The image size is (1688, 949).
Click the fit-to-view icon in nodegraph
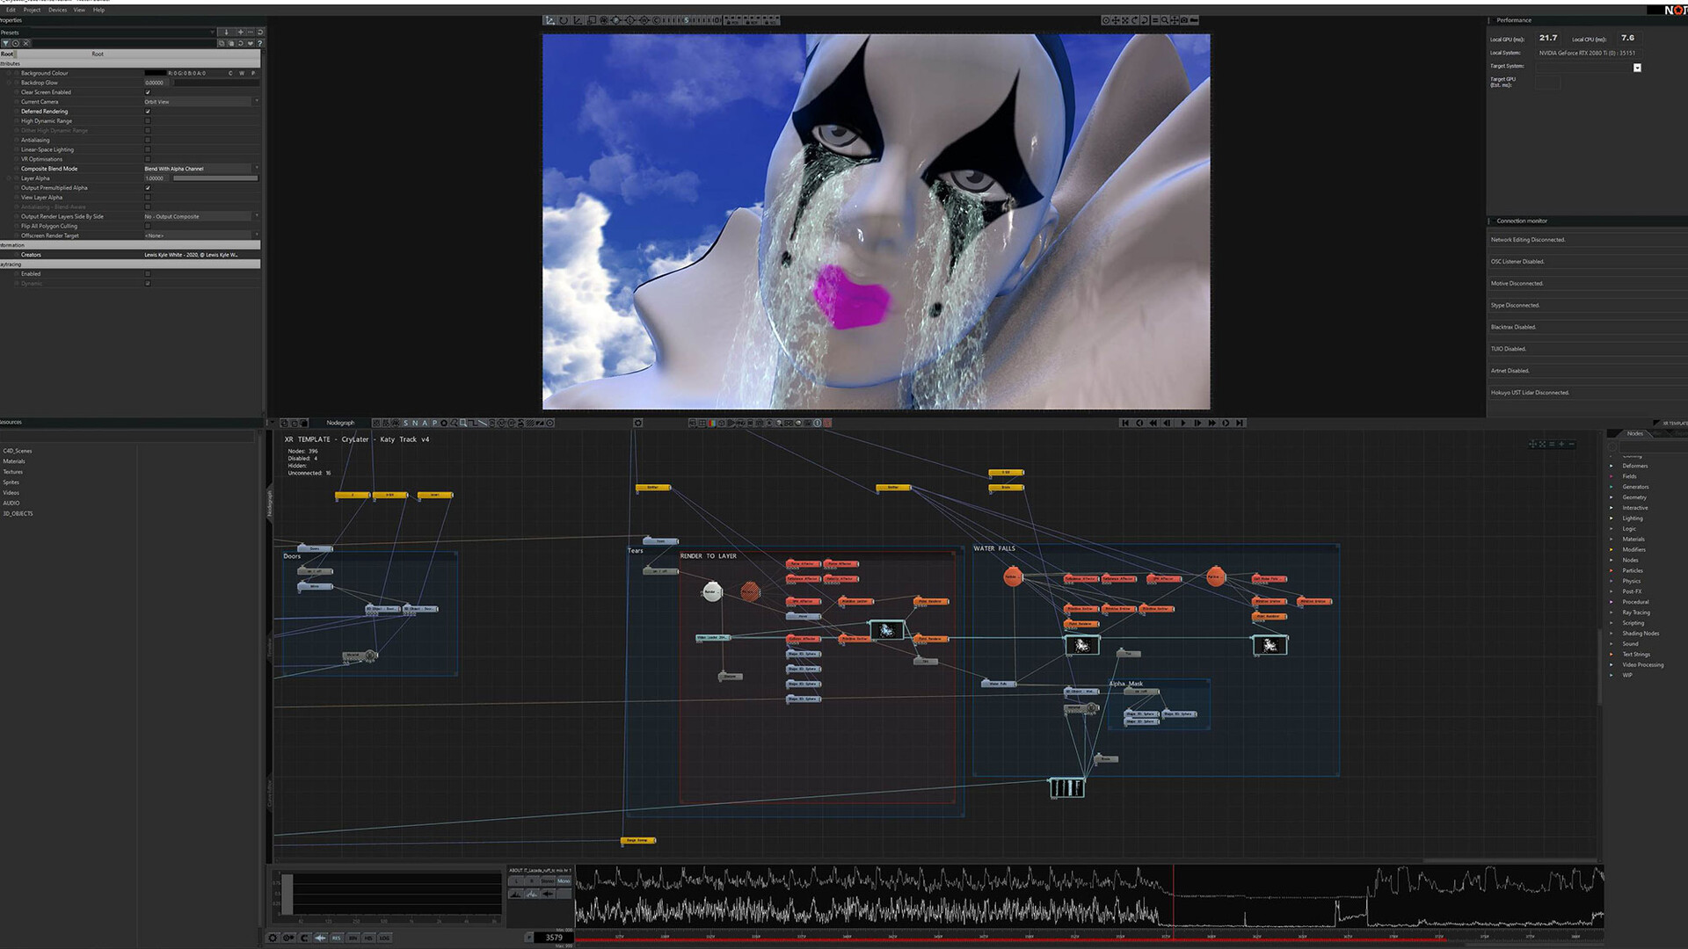pyautogui.click(x=1542, y=445)
